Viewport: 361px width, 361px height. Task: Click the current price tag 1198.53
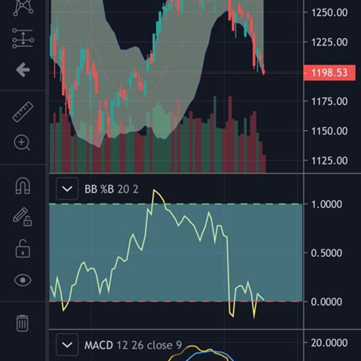(x=330, y=73)
